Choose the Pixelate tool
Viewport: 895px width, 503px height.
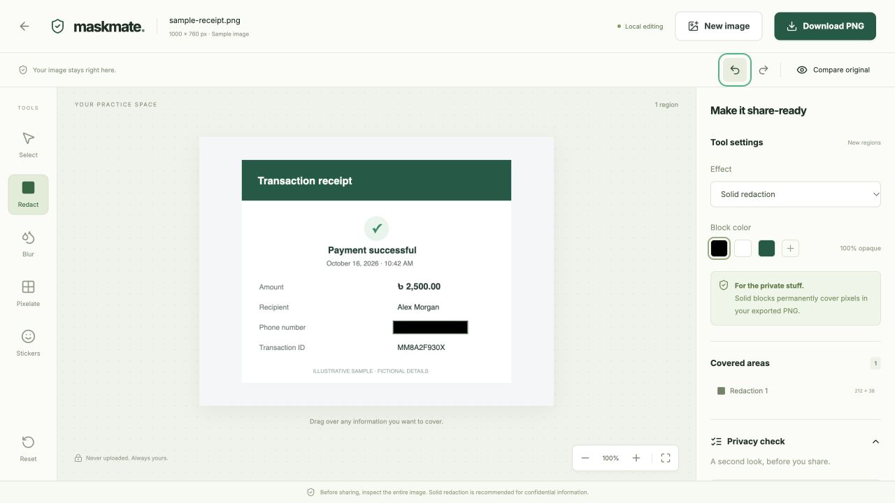tap(29, 293)
